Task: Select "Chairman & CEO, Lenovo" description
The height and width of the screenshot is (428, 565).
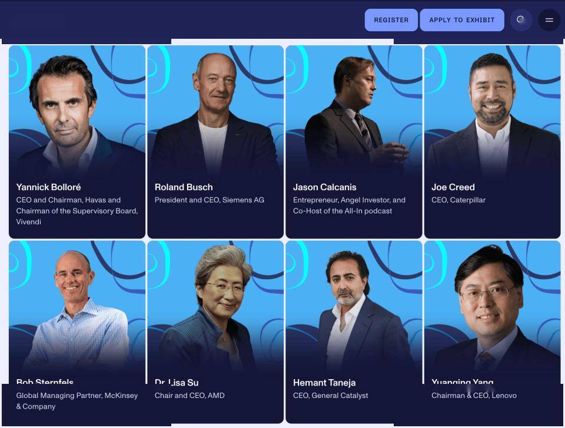Action: (474, 396)
